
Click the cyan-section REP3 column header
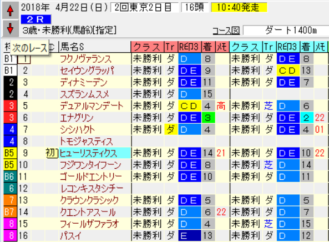[288, 47]
